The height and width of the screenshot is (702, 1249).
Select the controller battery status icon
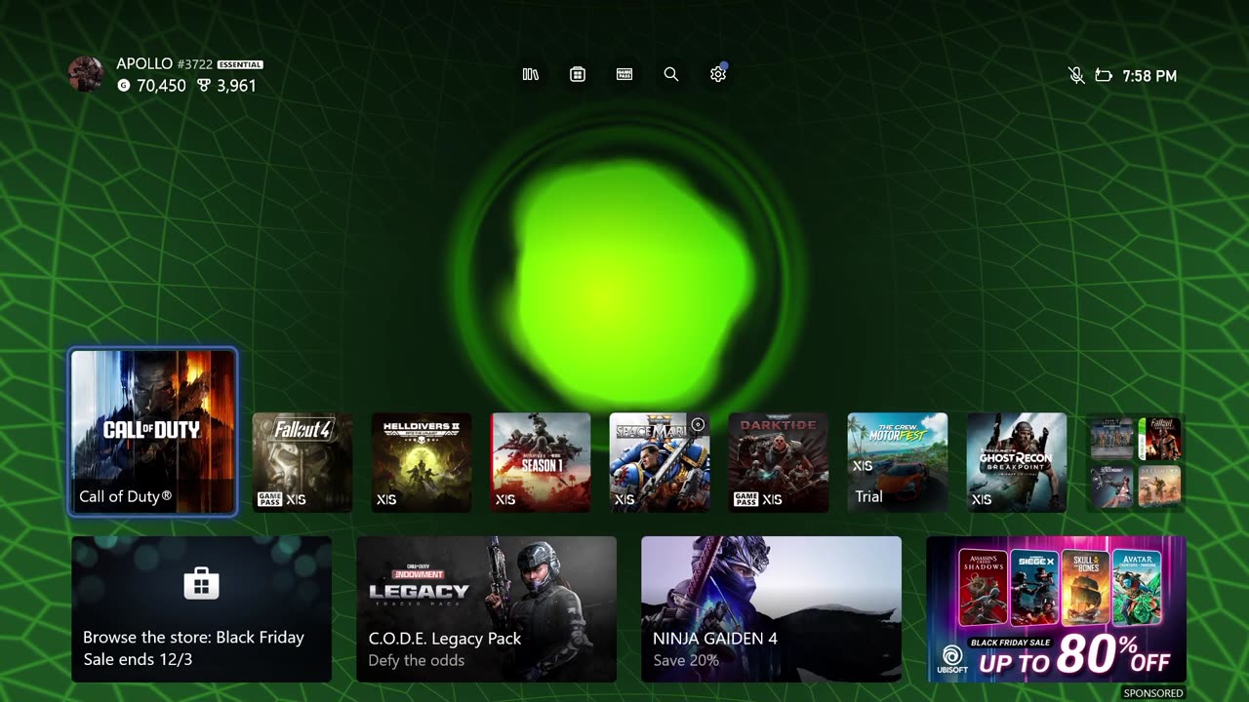pyautogui.click(x=1104, y=75)
